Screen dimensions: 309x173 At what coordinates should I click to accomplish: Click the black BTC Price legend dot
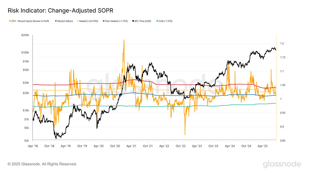[x=133, y=21]
